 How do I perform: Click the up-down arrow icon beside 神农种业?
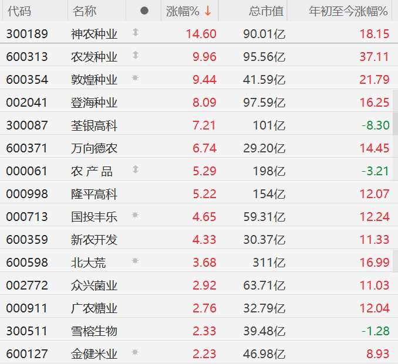(136, 32)
